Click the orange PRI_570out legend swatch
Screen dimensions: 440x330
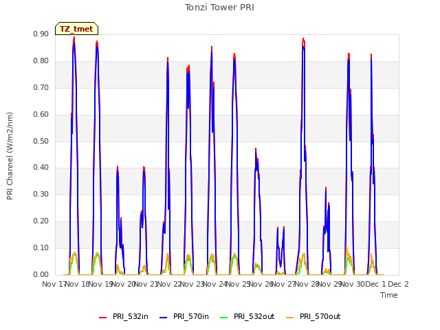click(290, 318)
